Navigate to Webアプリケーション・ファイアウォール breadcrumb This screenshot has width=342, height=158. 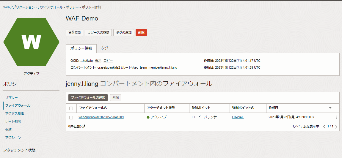point(33,7)
